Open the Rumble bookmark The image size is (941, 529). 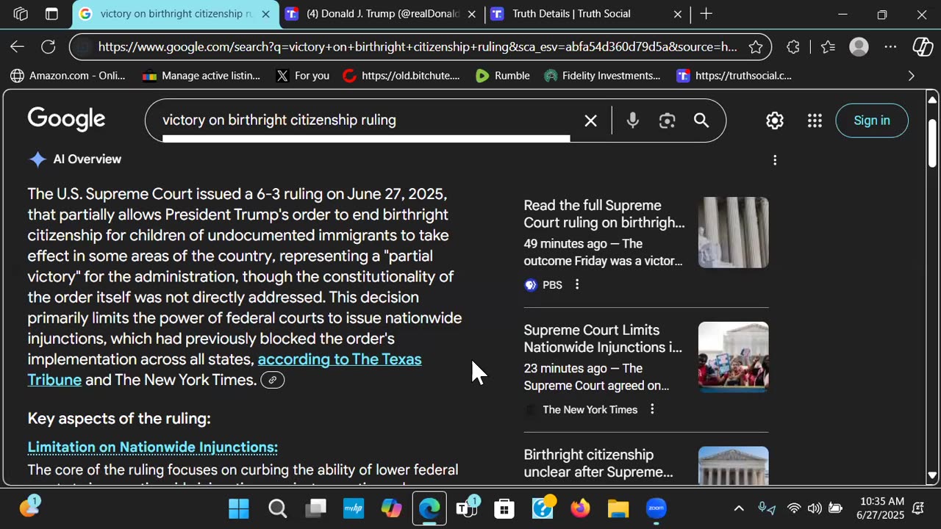click(x=503, y=76)
